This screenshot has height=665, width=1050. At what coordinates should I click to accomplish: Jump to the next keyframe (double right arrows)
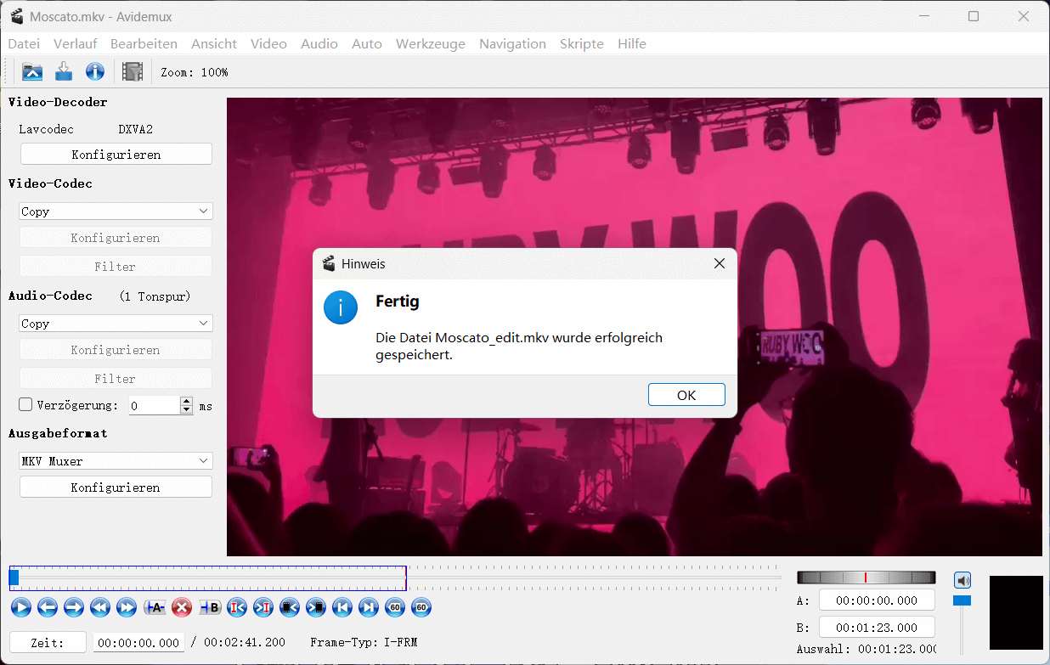pos(127,607)
